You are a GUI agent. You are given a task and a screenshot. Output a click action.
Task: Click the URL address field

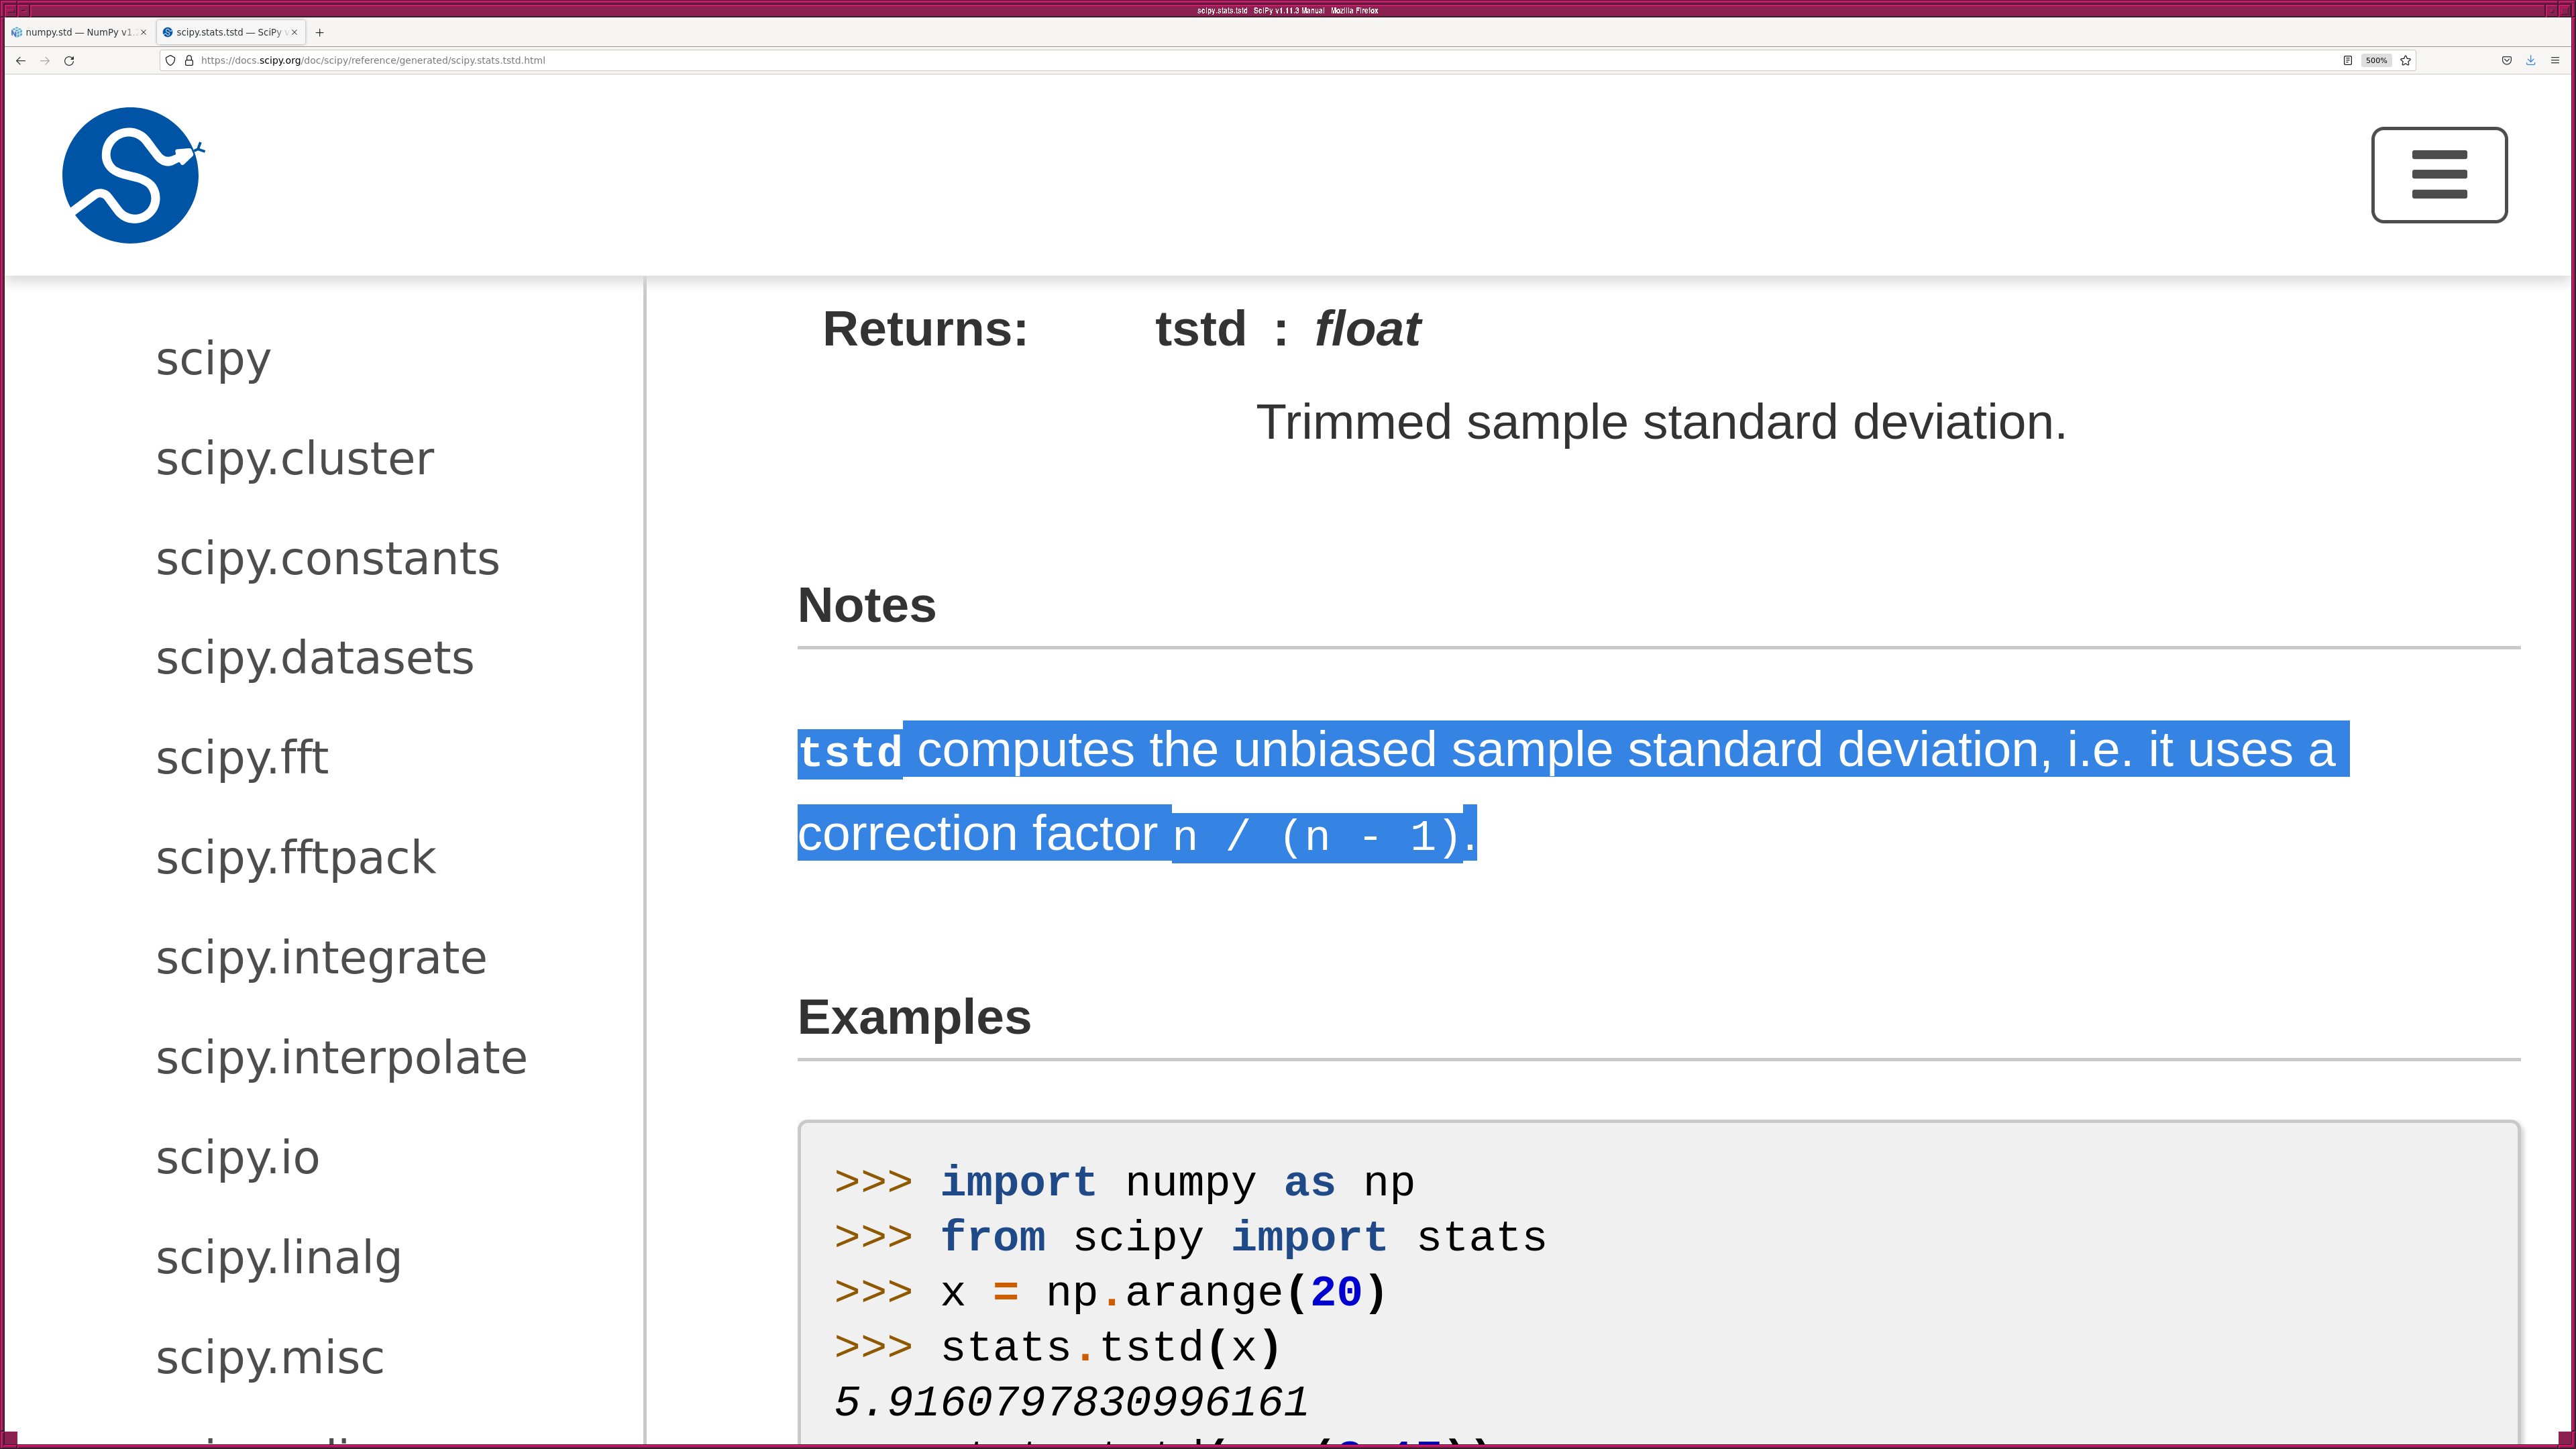coord(1200,61)
